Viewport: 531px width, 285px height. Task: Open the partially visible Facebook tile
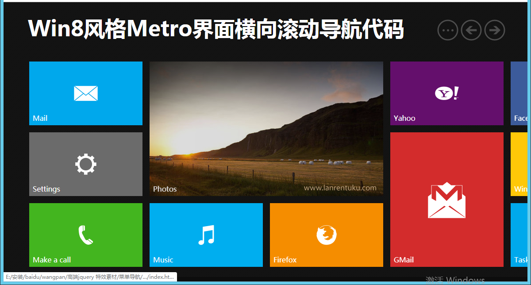coord(519,93)
